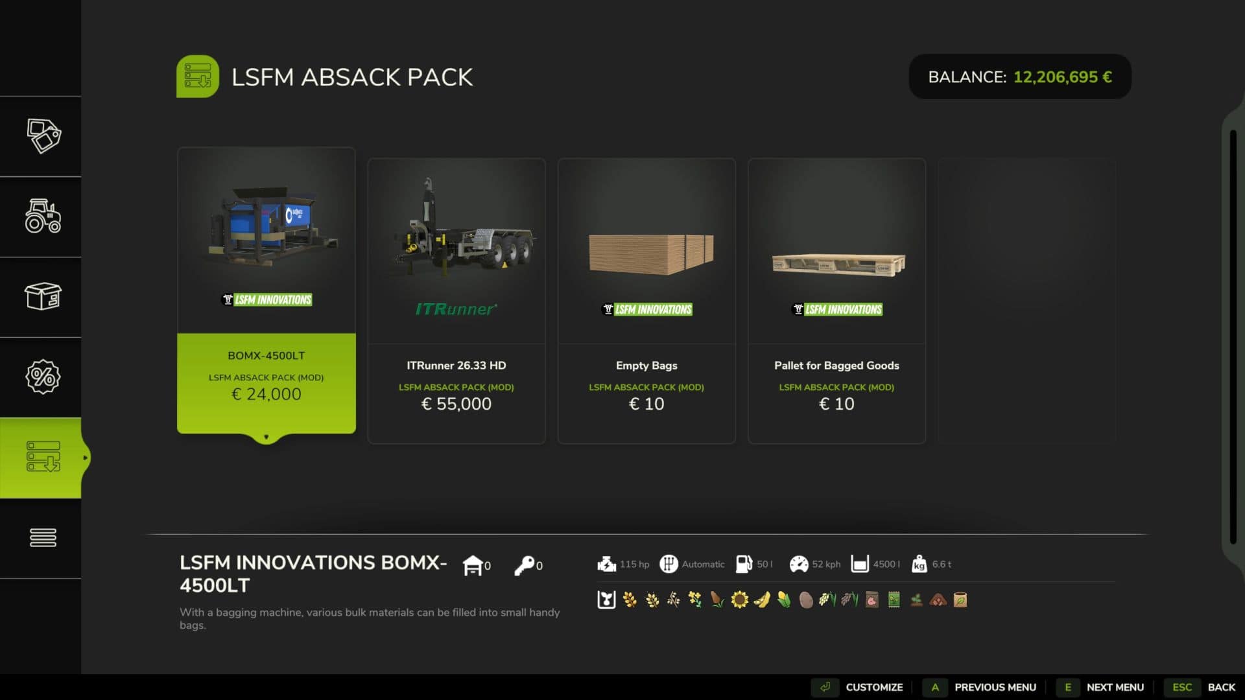The width and height of the screenshot is (1245, 700).
Task: Select the Empty Bags item card
Action: click(646, 301)
